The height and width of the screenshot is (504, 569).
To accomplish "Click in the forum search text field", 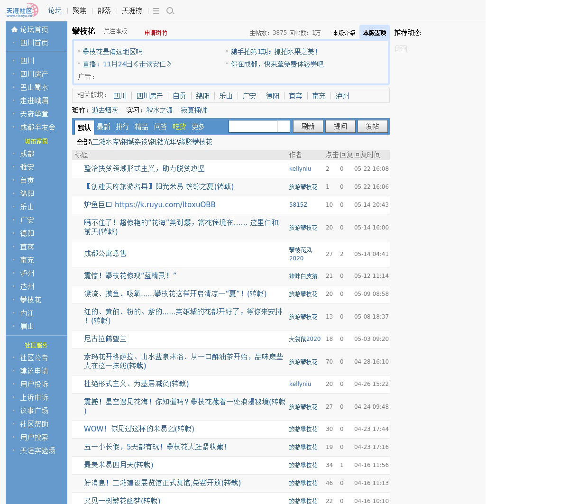I will click(x=253, y=127).
